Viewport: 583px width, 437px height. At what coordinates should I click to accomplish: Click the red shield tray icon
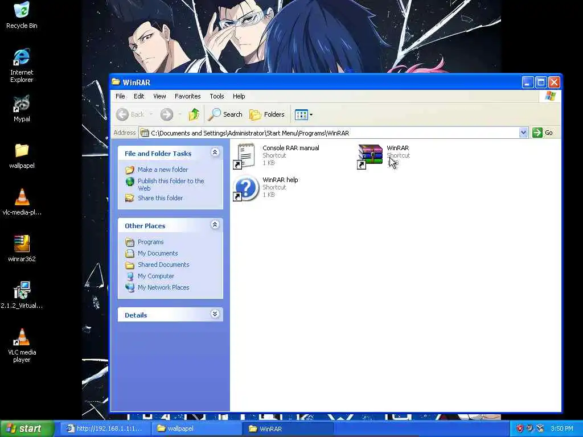pos(520,428)
